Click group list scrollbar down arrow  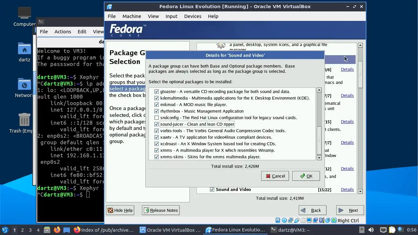[360, 191]
